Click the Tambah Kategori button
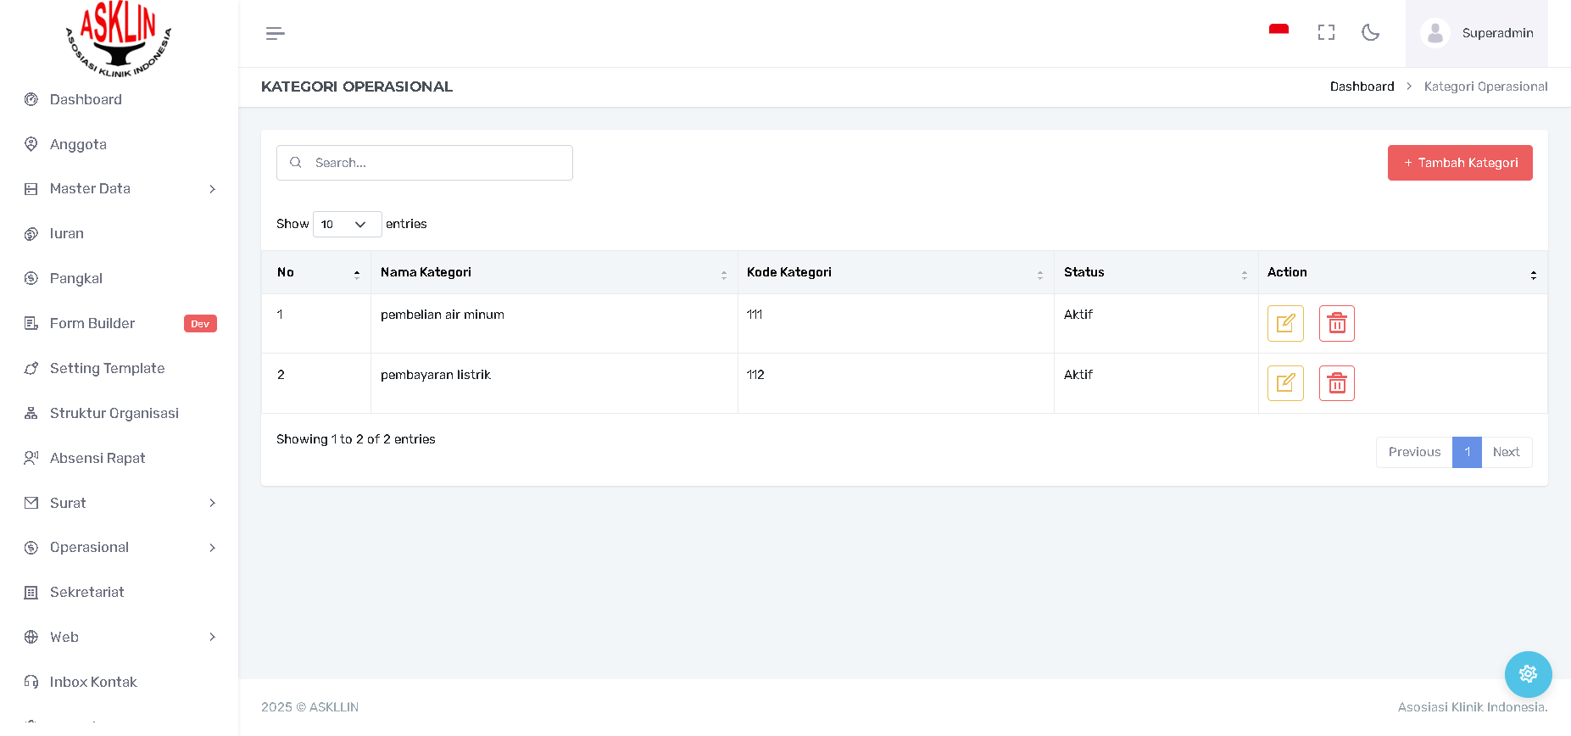Image resolution: width=1571 pixels, height=736 pixels. [1459, 163]
